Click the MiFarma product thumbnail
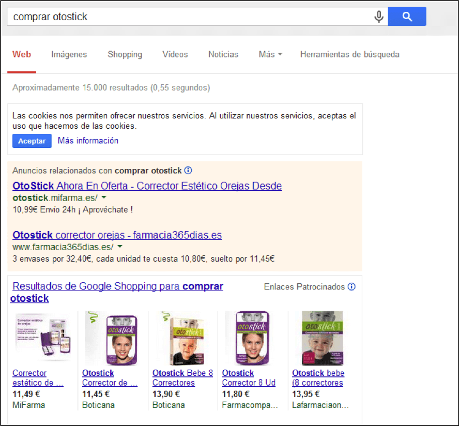The width and height of the screenshot is (459, 426). pos(43,338)
